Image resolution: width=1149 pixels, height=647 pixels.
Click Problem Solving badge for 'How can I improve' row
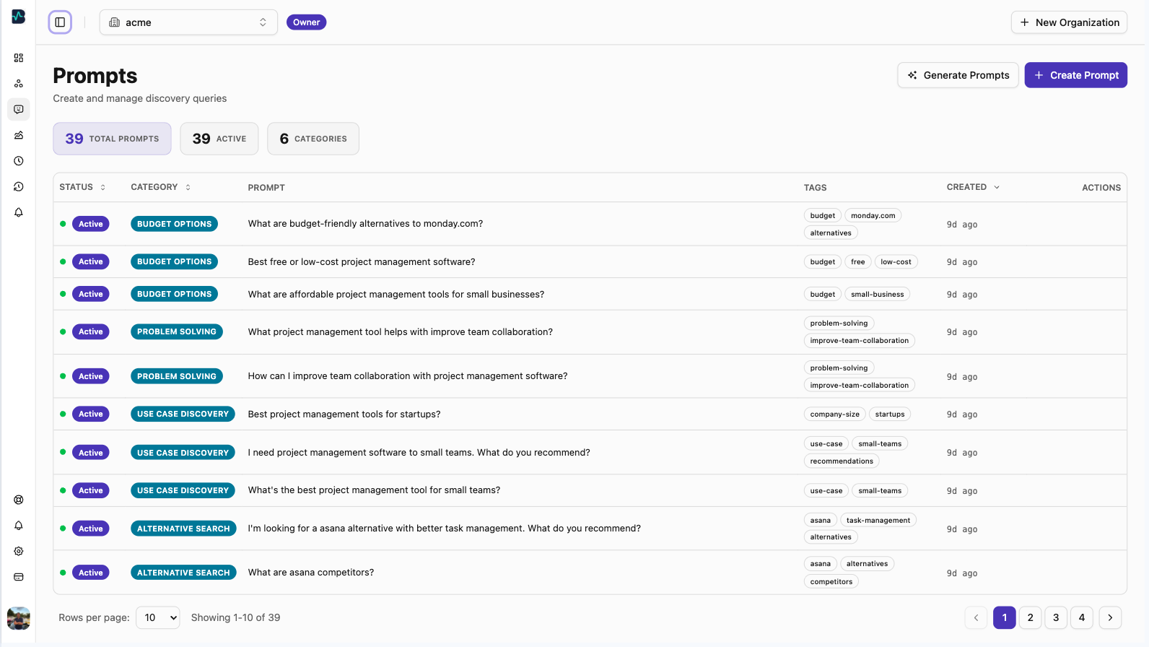pos(177,376)
